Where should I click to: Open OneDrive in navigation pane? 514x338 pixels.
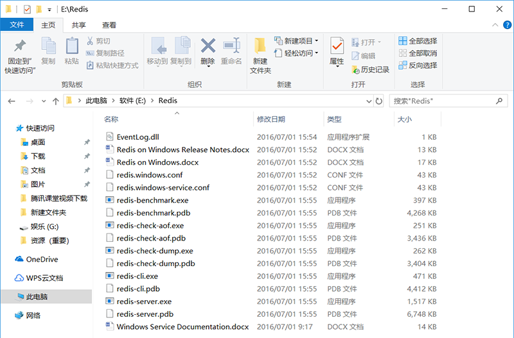tap(42, 259)
